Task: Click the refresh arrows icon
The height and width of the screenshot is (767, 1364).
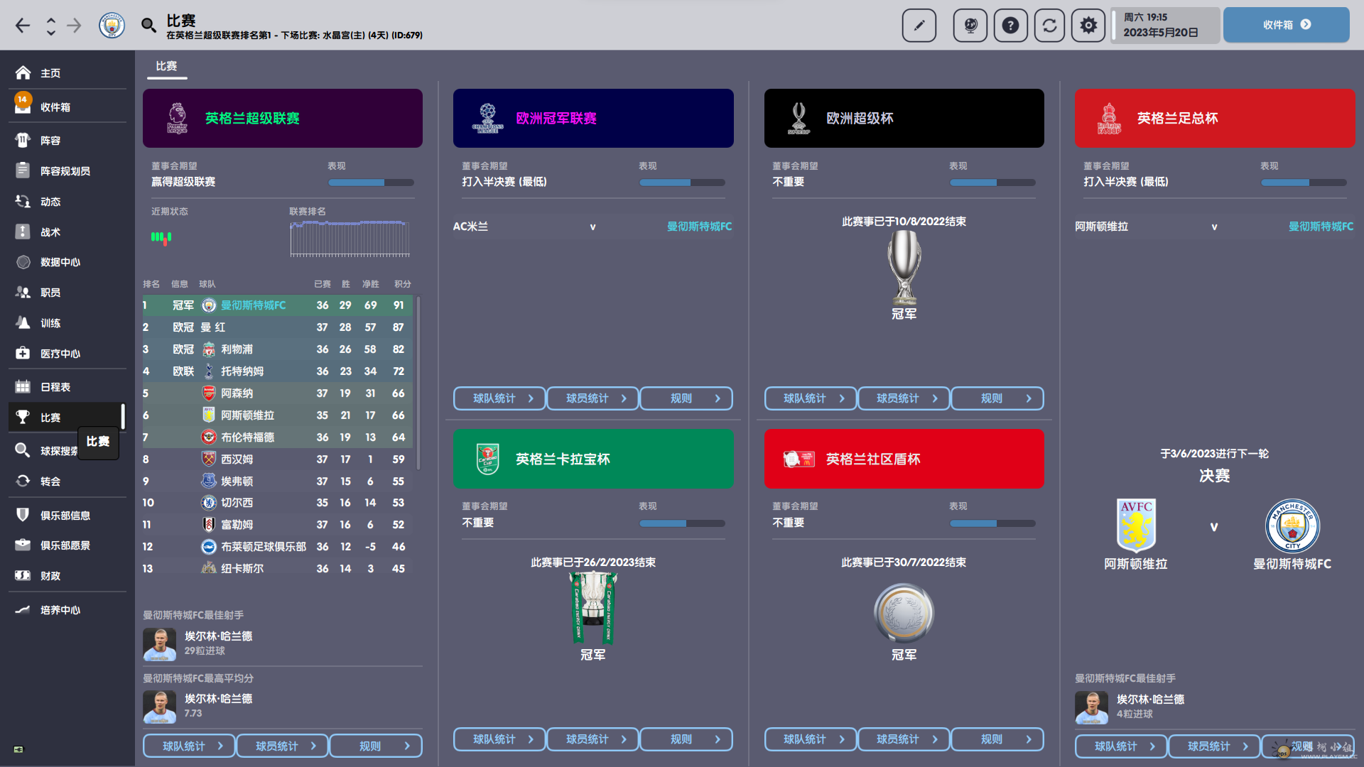Action: [1049, 26]
